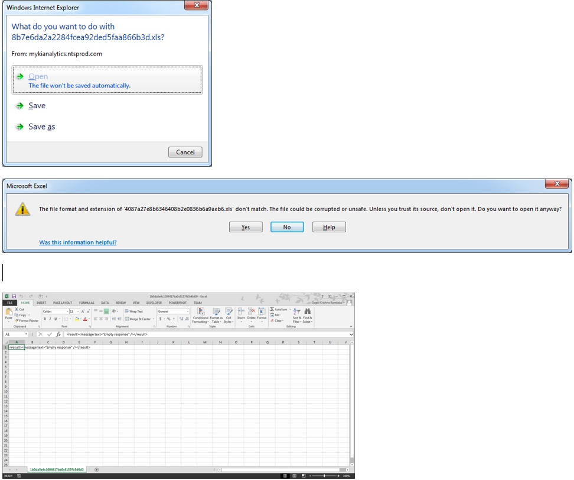Click Increase Indent icon
The image size is (574, 480).
119,319
